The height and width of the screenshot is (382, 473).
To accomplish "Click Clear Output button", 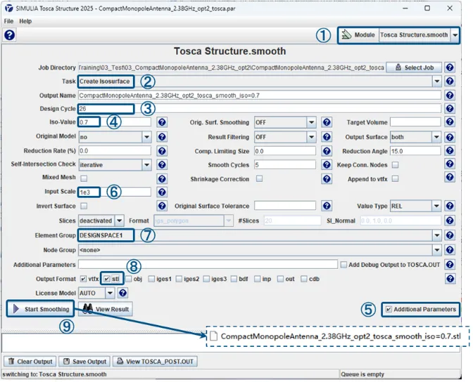I will 30,362.
